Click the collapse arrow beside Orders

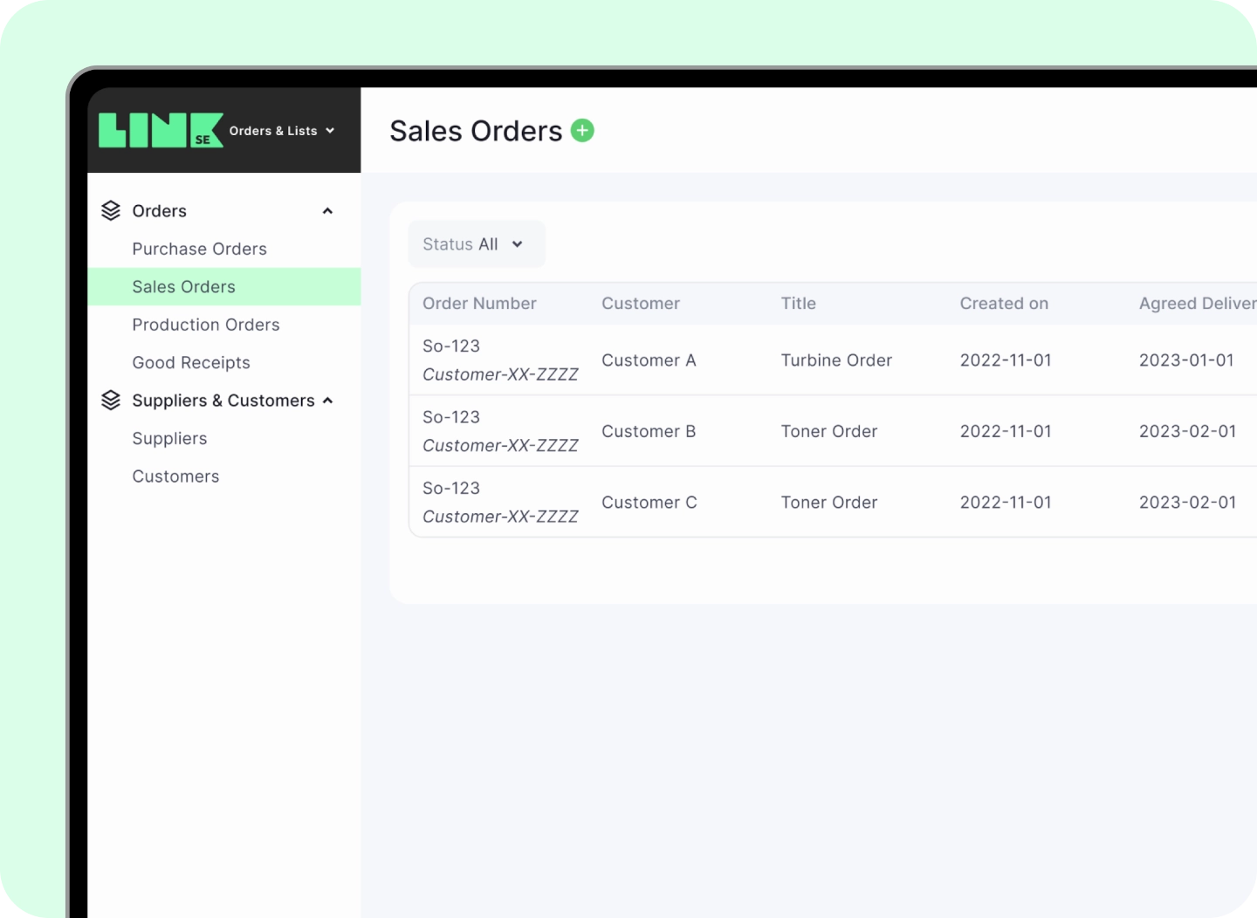click(x=327, y=209)
